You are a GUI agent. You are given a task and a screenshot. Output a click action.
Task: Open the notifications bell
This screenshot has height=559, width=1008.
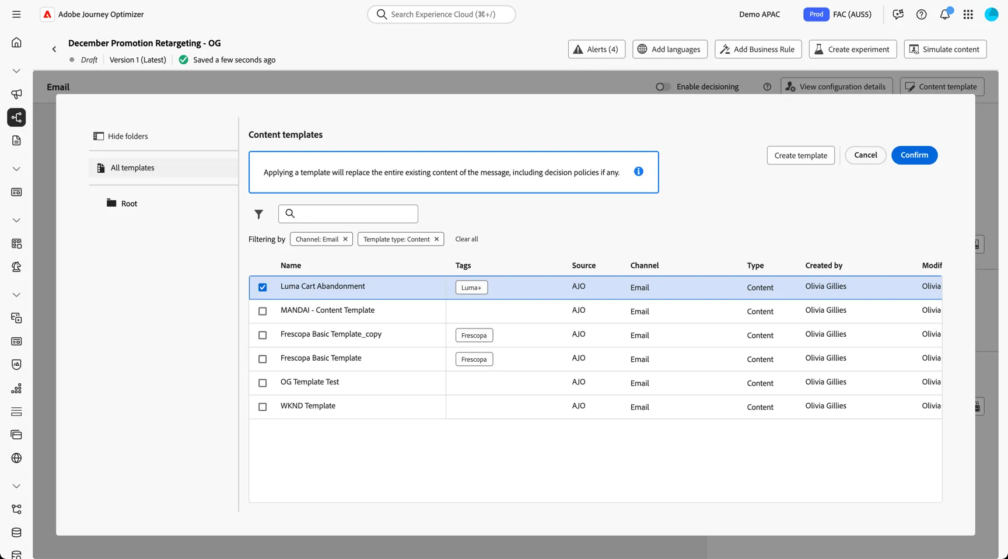pos(944,14)
